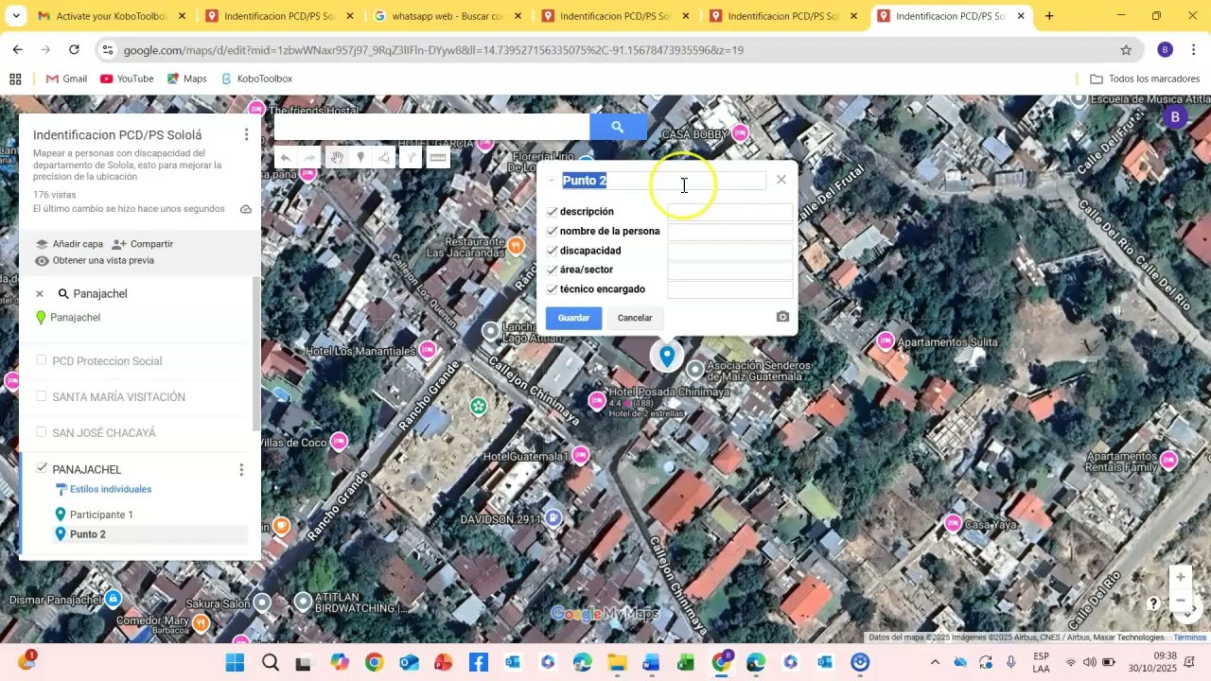This screenshot has height=681, width=1211.
Task: Open Facebook from taskbar
Action: click(478, 663)
